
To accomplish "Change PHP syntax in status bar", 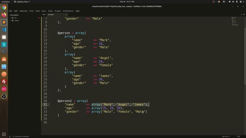I will (x=238, y=136).
